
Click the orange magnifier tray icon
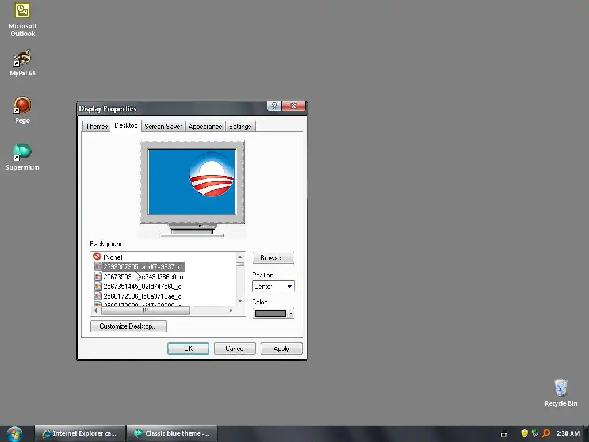[546, 433]
